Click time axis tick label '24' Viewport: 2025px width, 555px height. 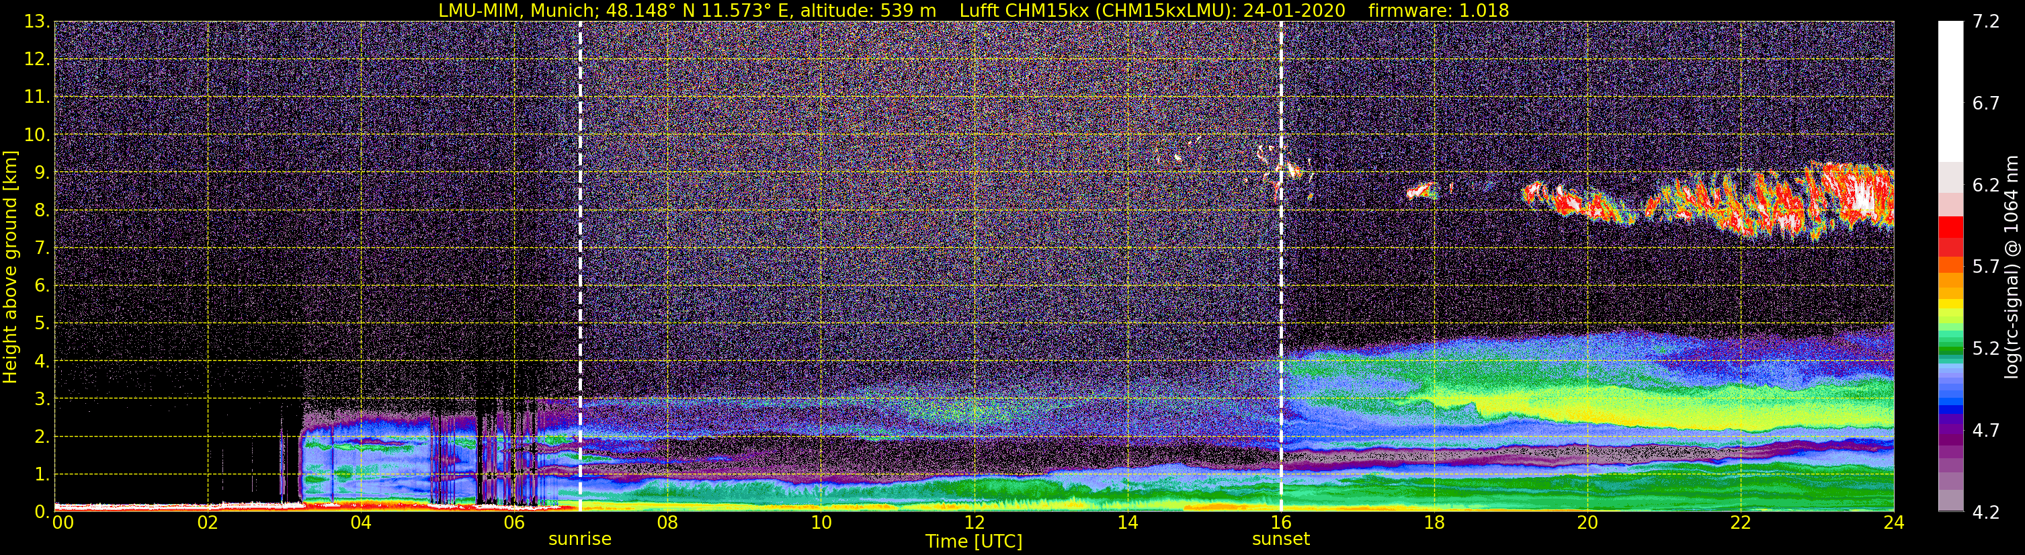tap(1894, 523)
